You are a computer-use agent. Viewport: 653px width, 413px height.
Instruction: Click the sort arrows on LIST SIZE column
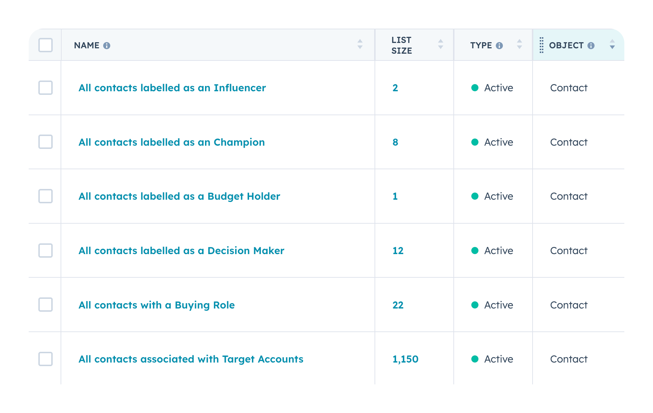[441, 45]
